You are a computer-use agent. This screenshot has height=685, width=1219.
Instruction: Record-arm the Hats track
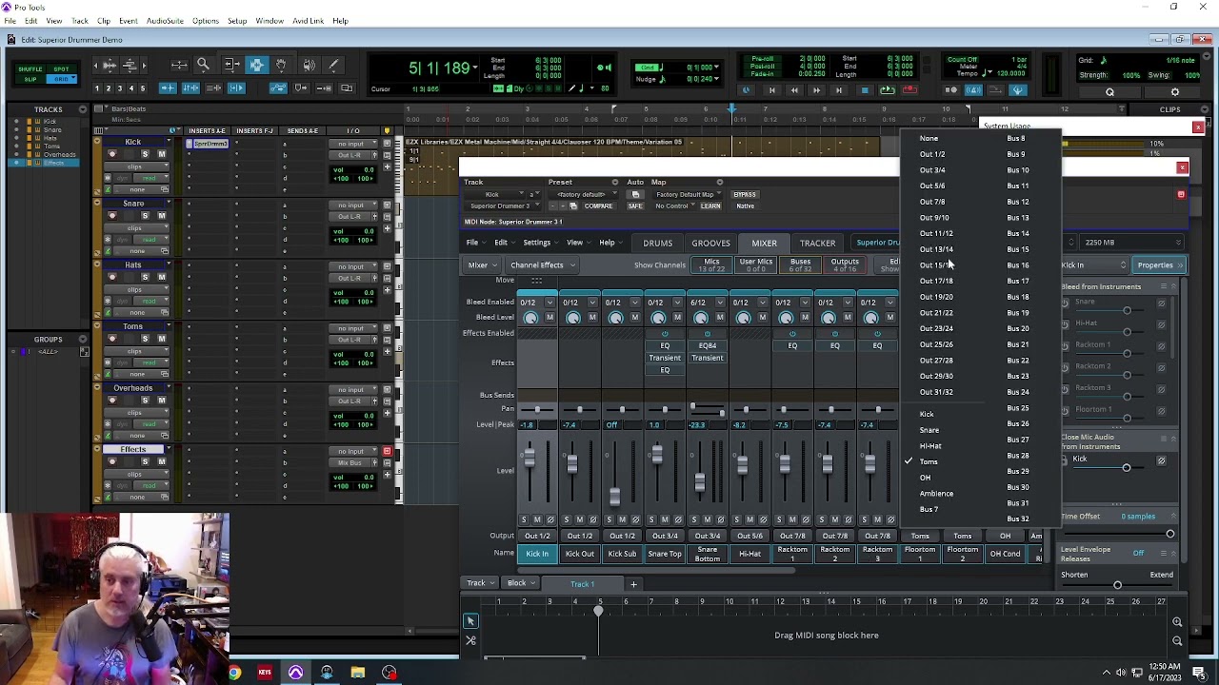[x=112, y=278]
